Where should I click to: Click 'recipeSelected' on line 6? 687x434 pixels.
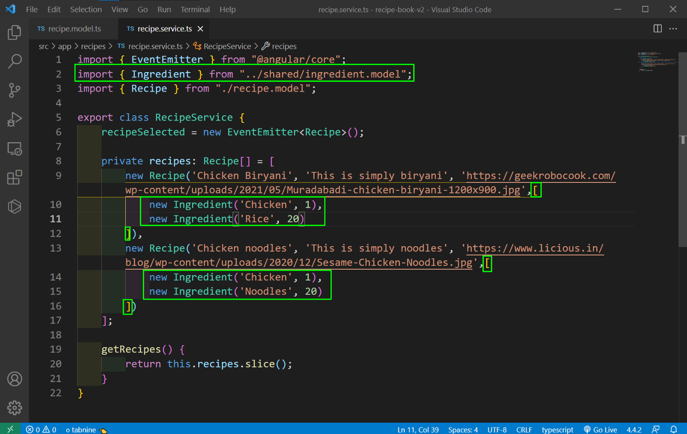(143, 132)
